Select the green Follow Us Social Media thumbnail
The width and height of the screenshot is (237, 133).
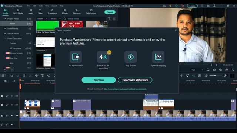click(47, 25)
